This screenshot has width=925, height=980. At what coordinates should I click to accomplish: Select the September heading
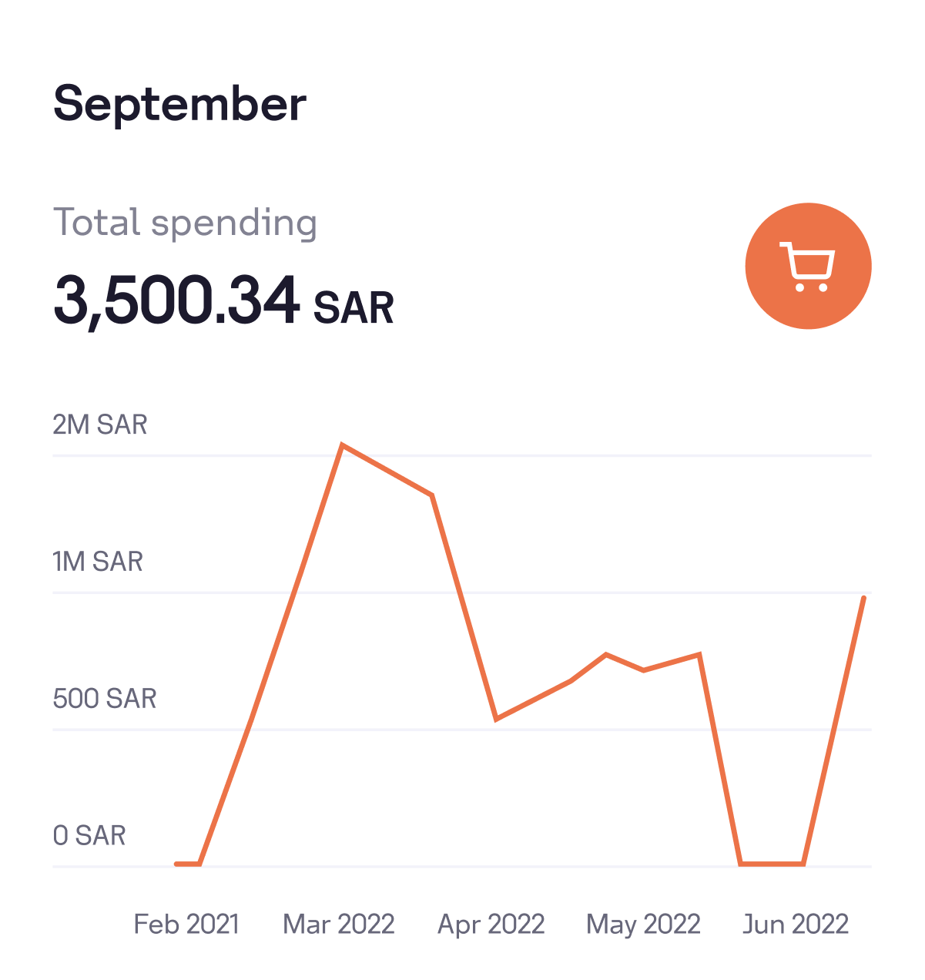(179, 104)
